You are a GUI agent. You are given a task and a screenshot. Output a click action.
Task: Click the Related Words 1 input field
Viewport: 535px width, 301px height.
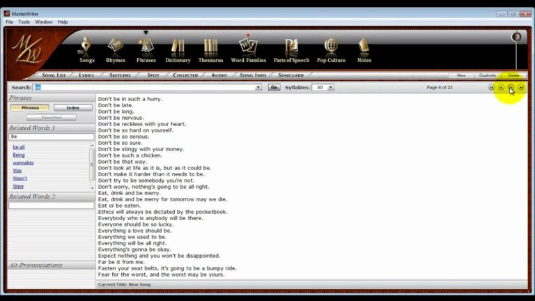click(x=51, y=137)
